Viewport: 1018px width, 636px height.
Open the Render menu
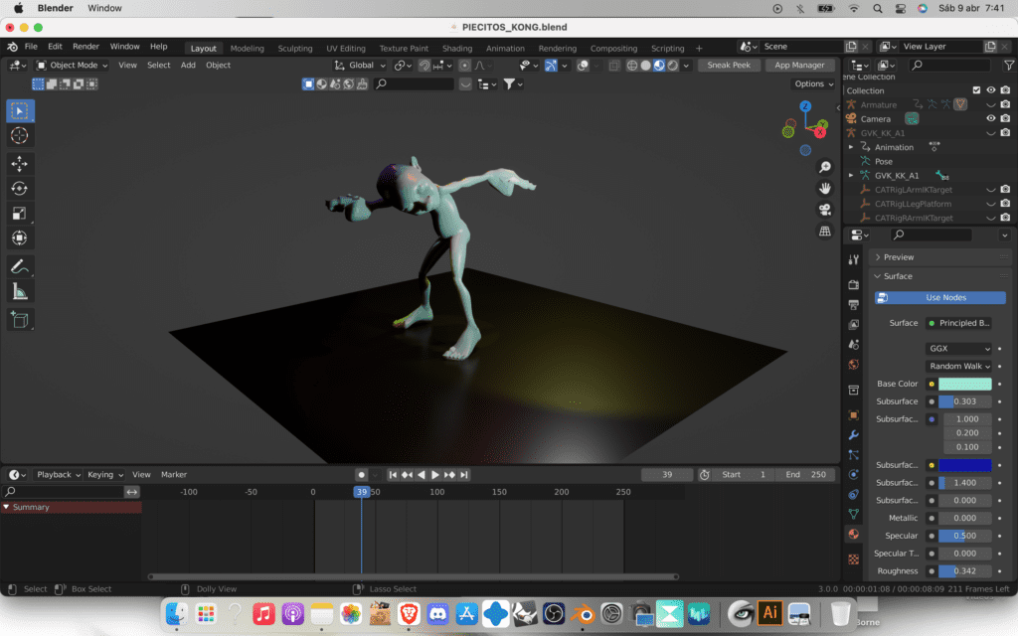86,47
